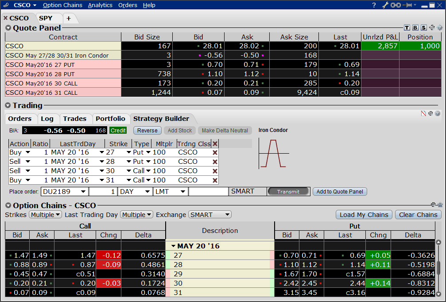446x302 pixels.
Task: Switch to the Portfolio tab
Action: (110, 119)
